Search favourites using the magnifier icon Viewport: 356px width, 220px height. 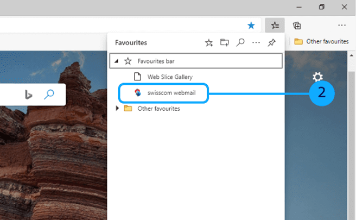point(240,42)
